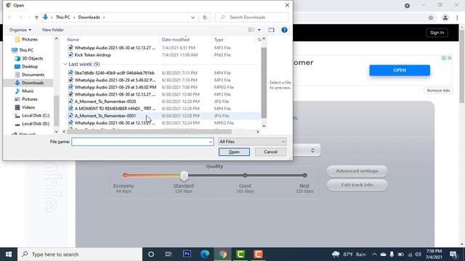Click Sign In on the web page

click(x=437, y=33)
